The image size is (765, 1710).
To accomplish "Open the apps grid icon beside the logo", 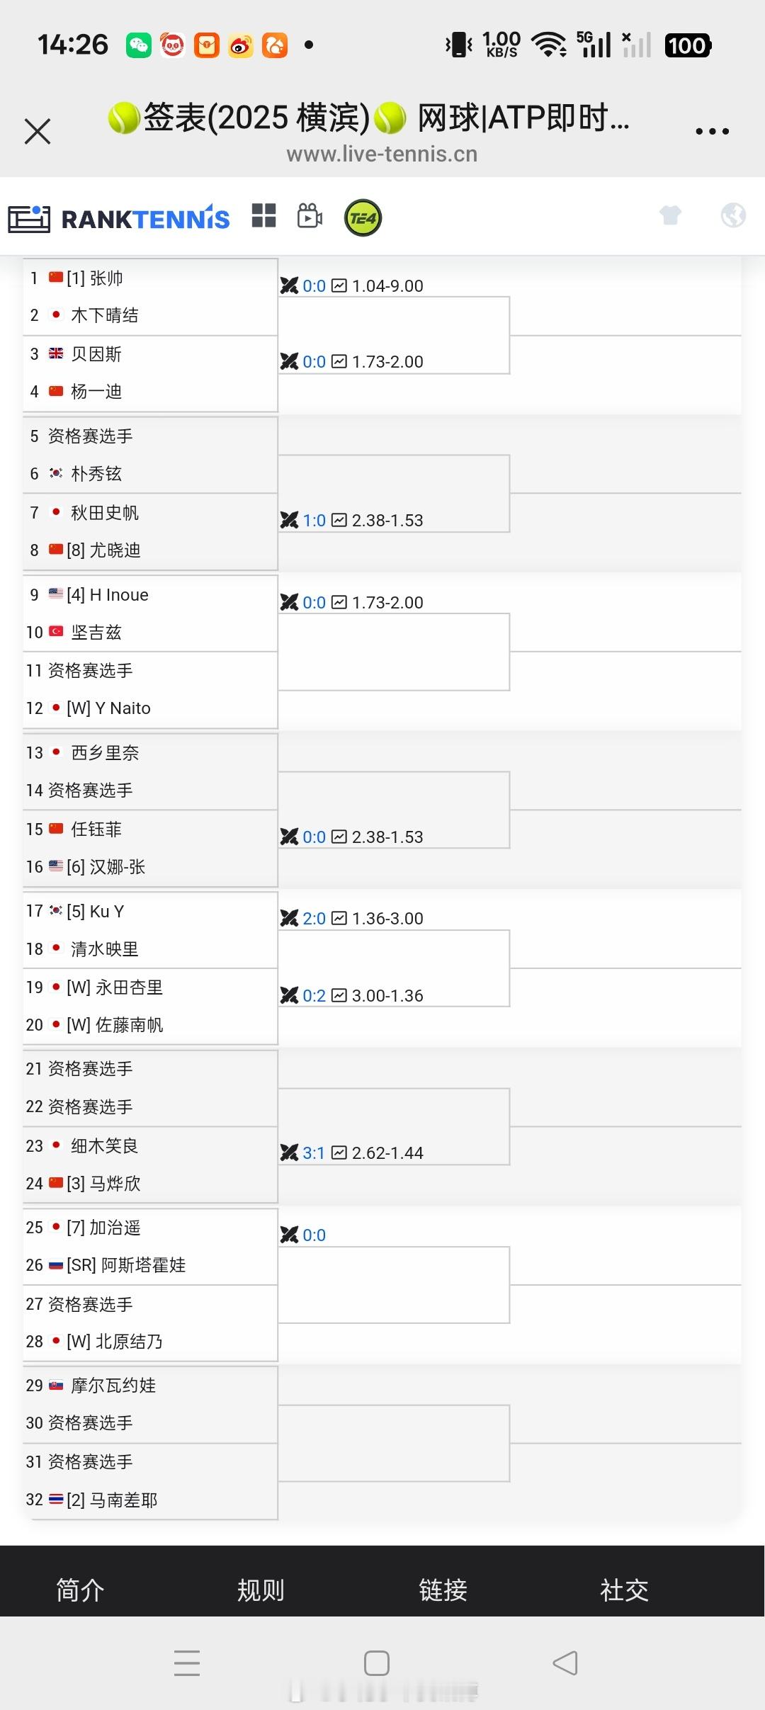I will click(x=263, y=217).
